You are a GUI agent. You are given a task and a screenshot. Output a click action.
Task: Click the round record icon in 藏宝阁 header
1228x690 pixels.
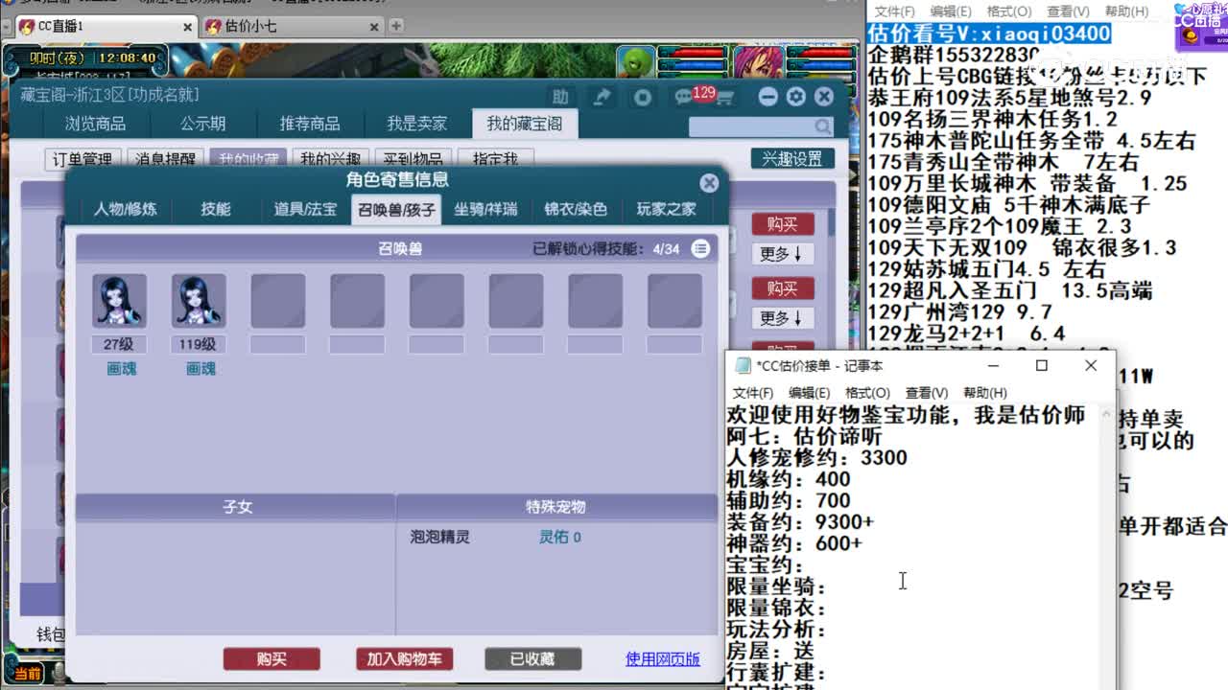(643, 97)
